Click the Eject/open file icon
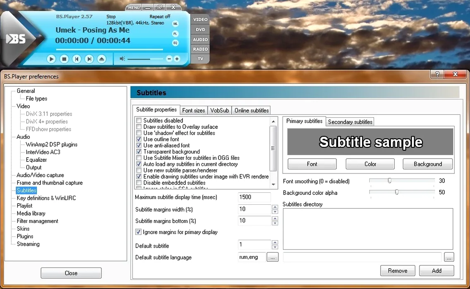 coord(102,59)
